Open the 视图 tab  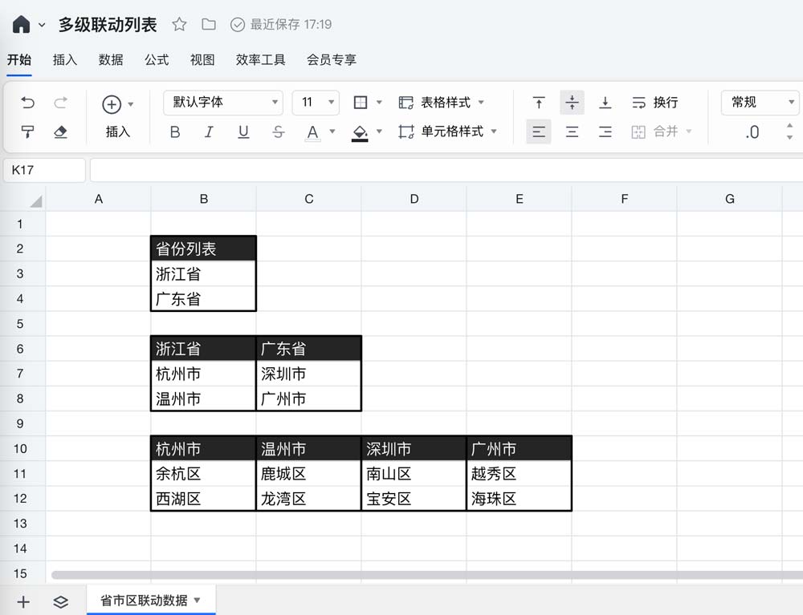pos(202,60)
